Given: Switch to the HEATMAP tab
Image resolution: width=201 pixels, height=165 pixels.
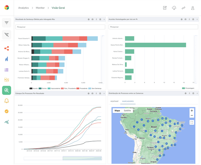Looking at the screenshot, I should point(114,101).
